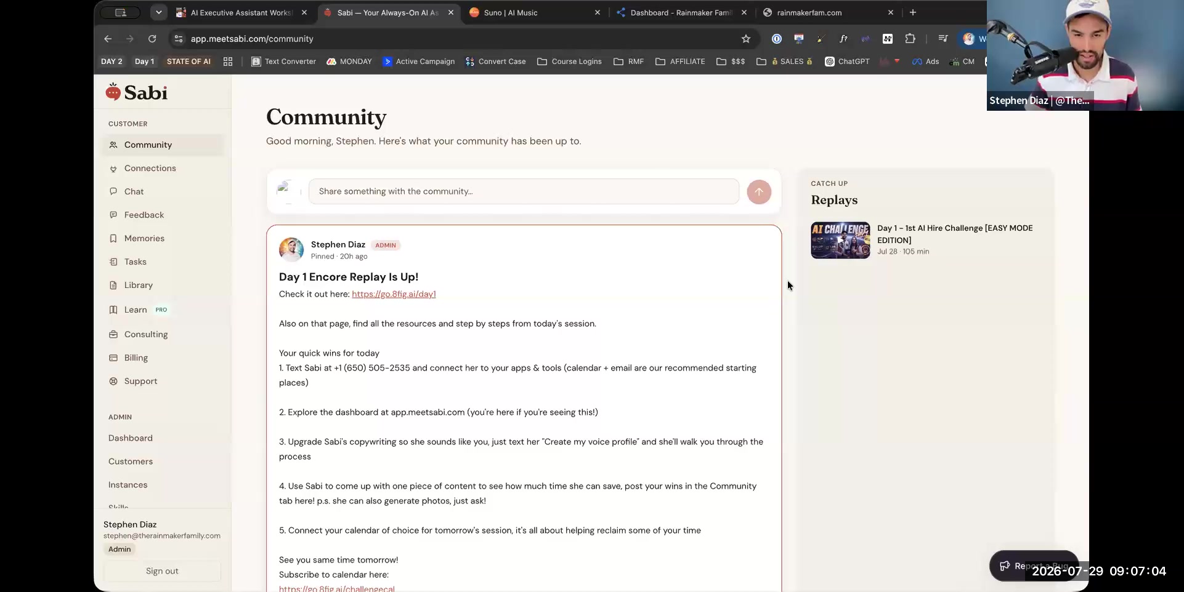This screenshot has height=592, width=1184.
Task: Focus the Share something with the community field
Action: 524,191
